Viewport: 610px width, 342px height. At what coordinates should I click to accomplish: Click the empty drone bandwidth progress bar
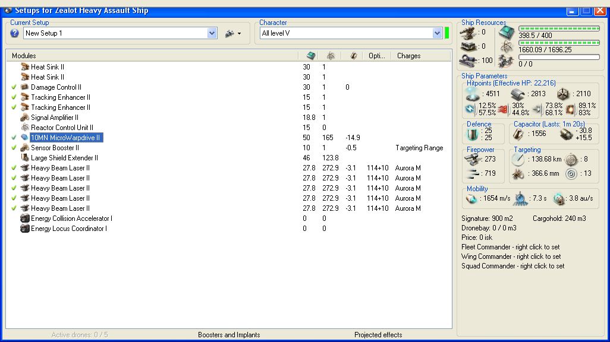tap(559, 57)
